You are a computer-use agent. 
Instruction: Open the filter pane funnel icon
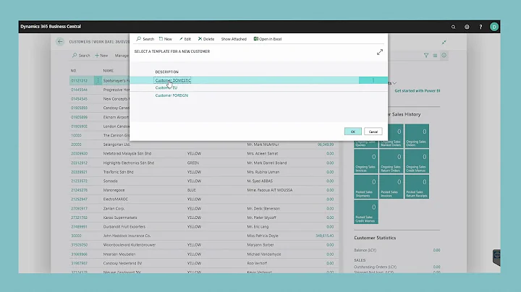426,56
